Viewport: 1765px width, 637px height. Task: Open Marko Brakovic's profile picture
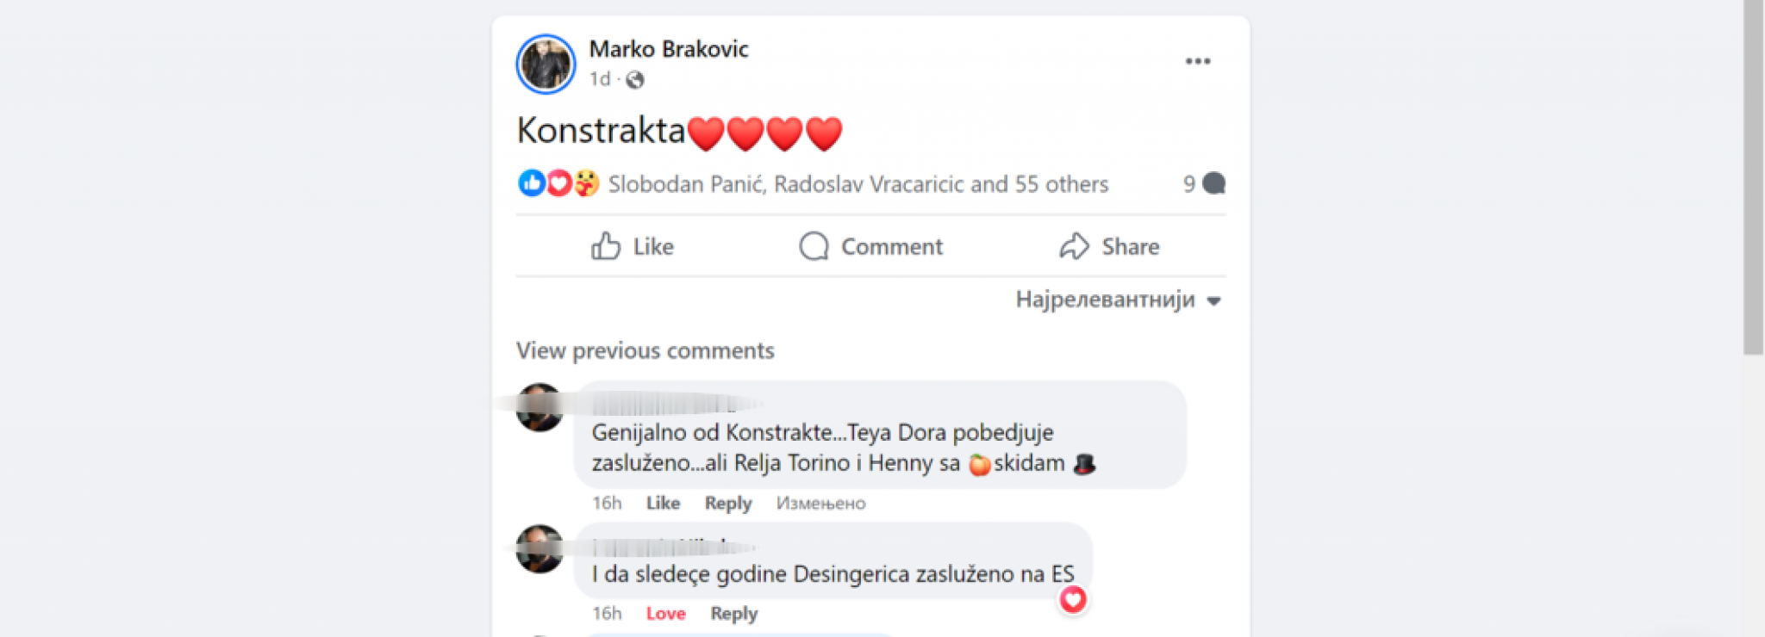[546, 64]
